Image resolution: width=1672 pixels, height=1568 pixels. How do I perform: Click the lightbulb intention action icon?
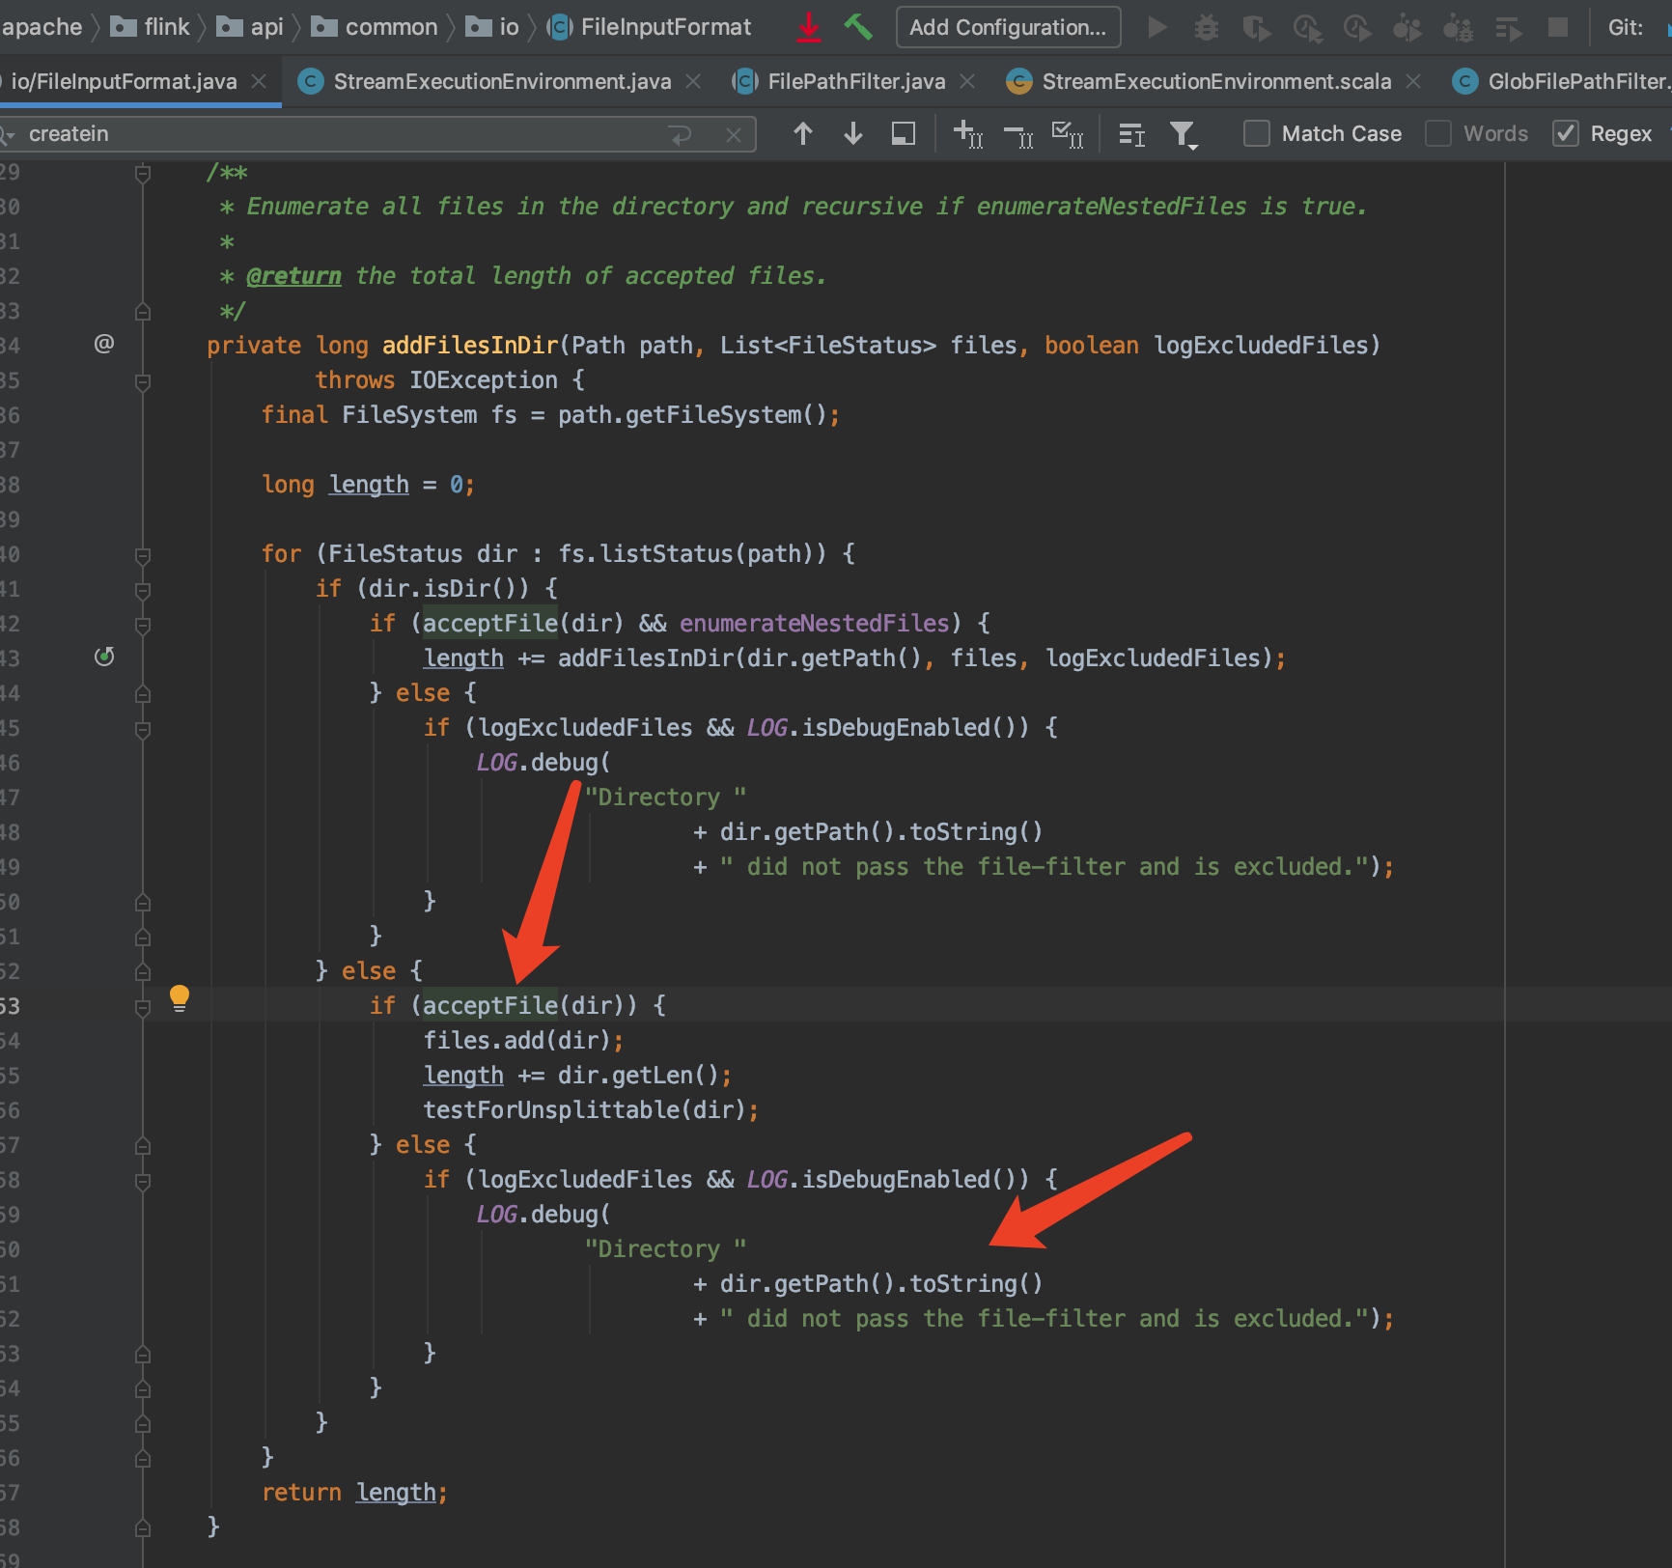click(x=180, y=998)
